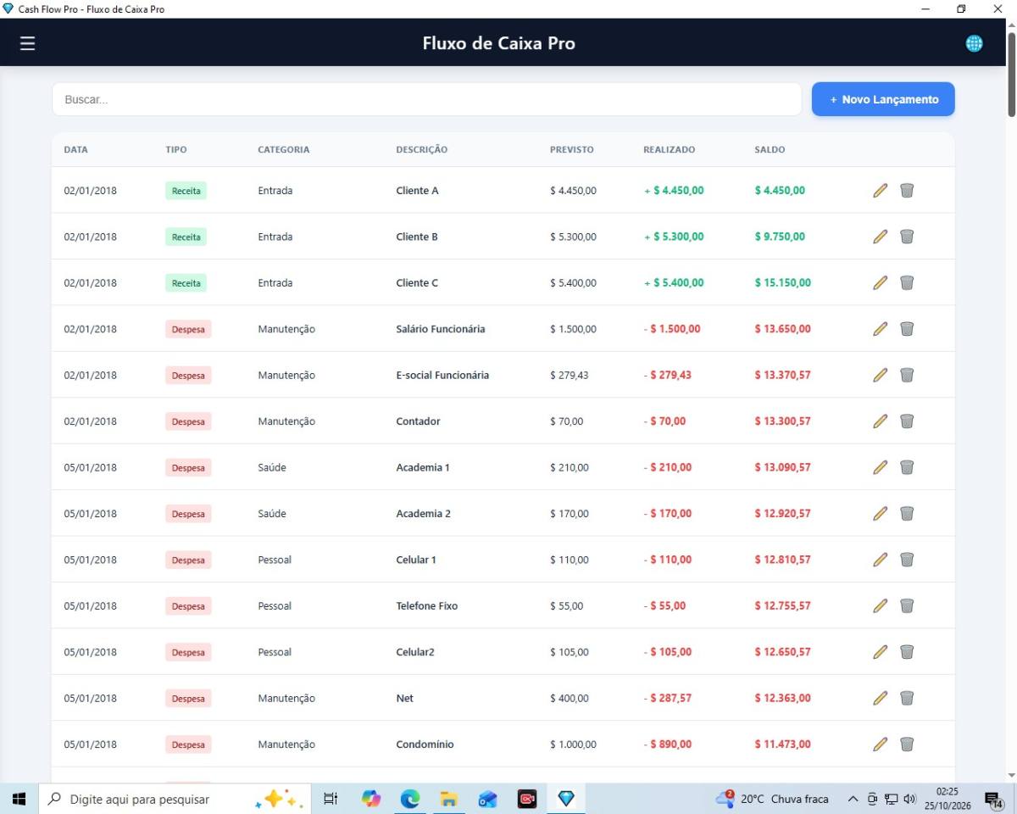Delete the Cliente A entry
Screen dimensions: 1017x814
coord(907,191)
